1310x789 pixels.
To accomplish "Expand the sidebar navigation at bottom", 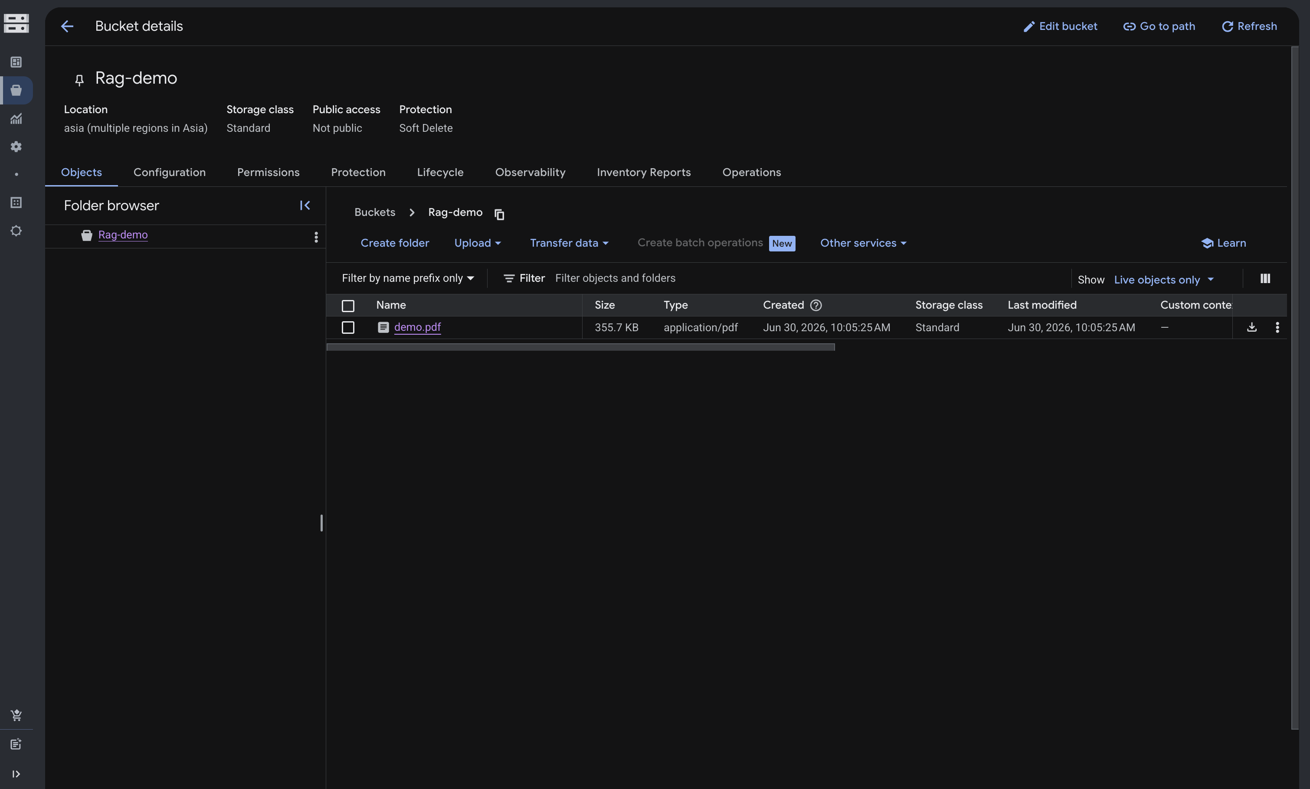I will 16,773.
